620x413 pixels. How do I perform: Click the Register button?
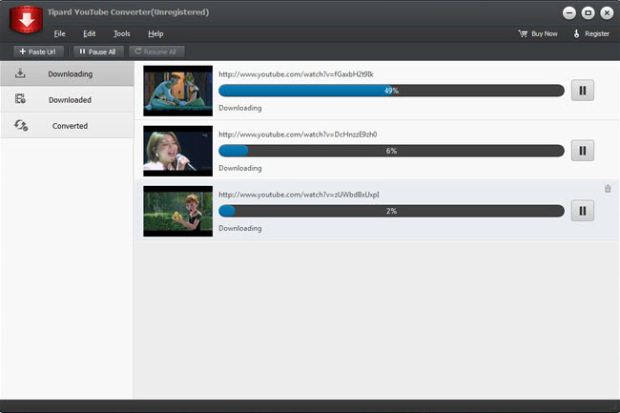591,33
